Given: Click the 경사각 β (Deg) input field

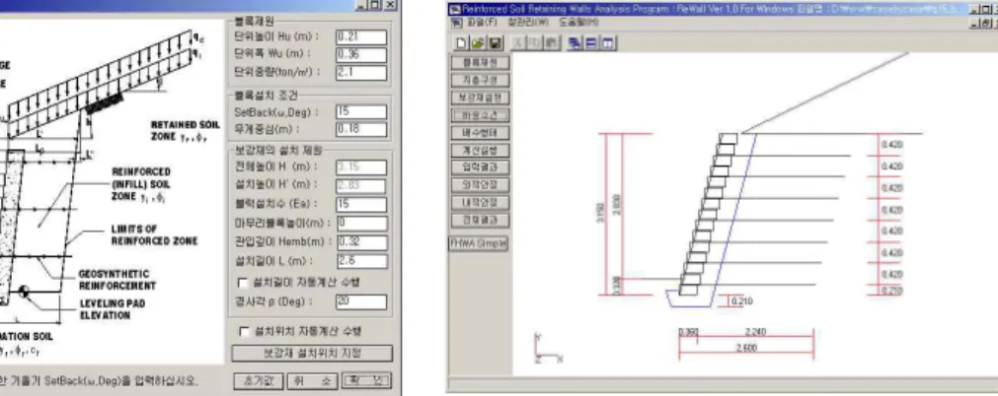Looking at the screenshot, I should coord(361,301).
